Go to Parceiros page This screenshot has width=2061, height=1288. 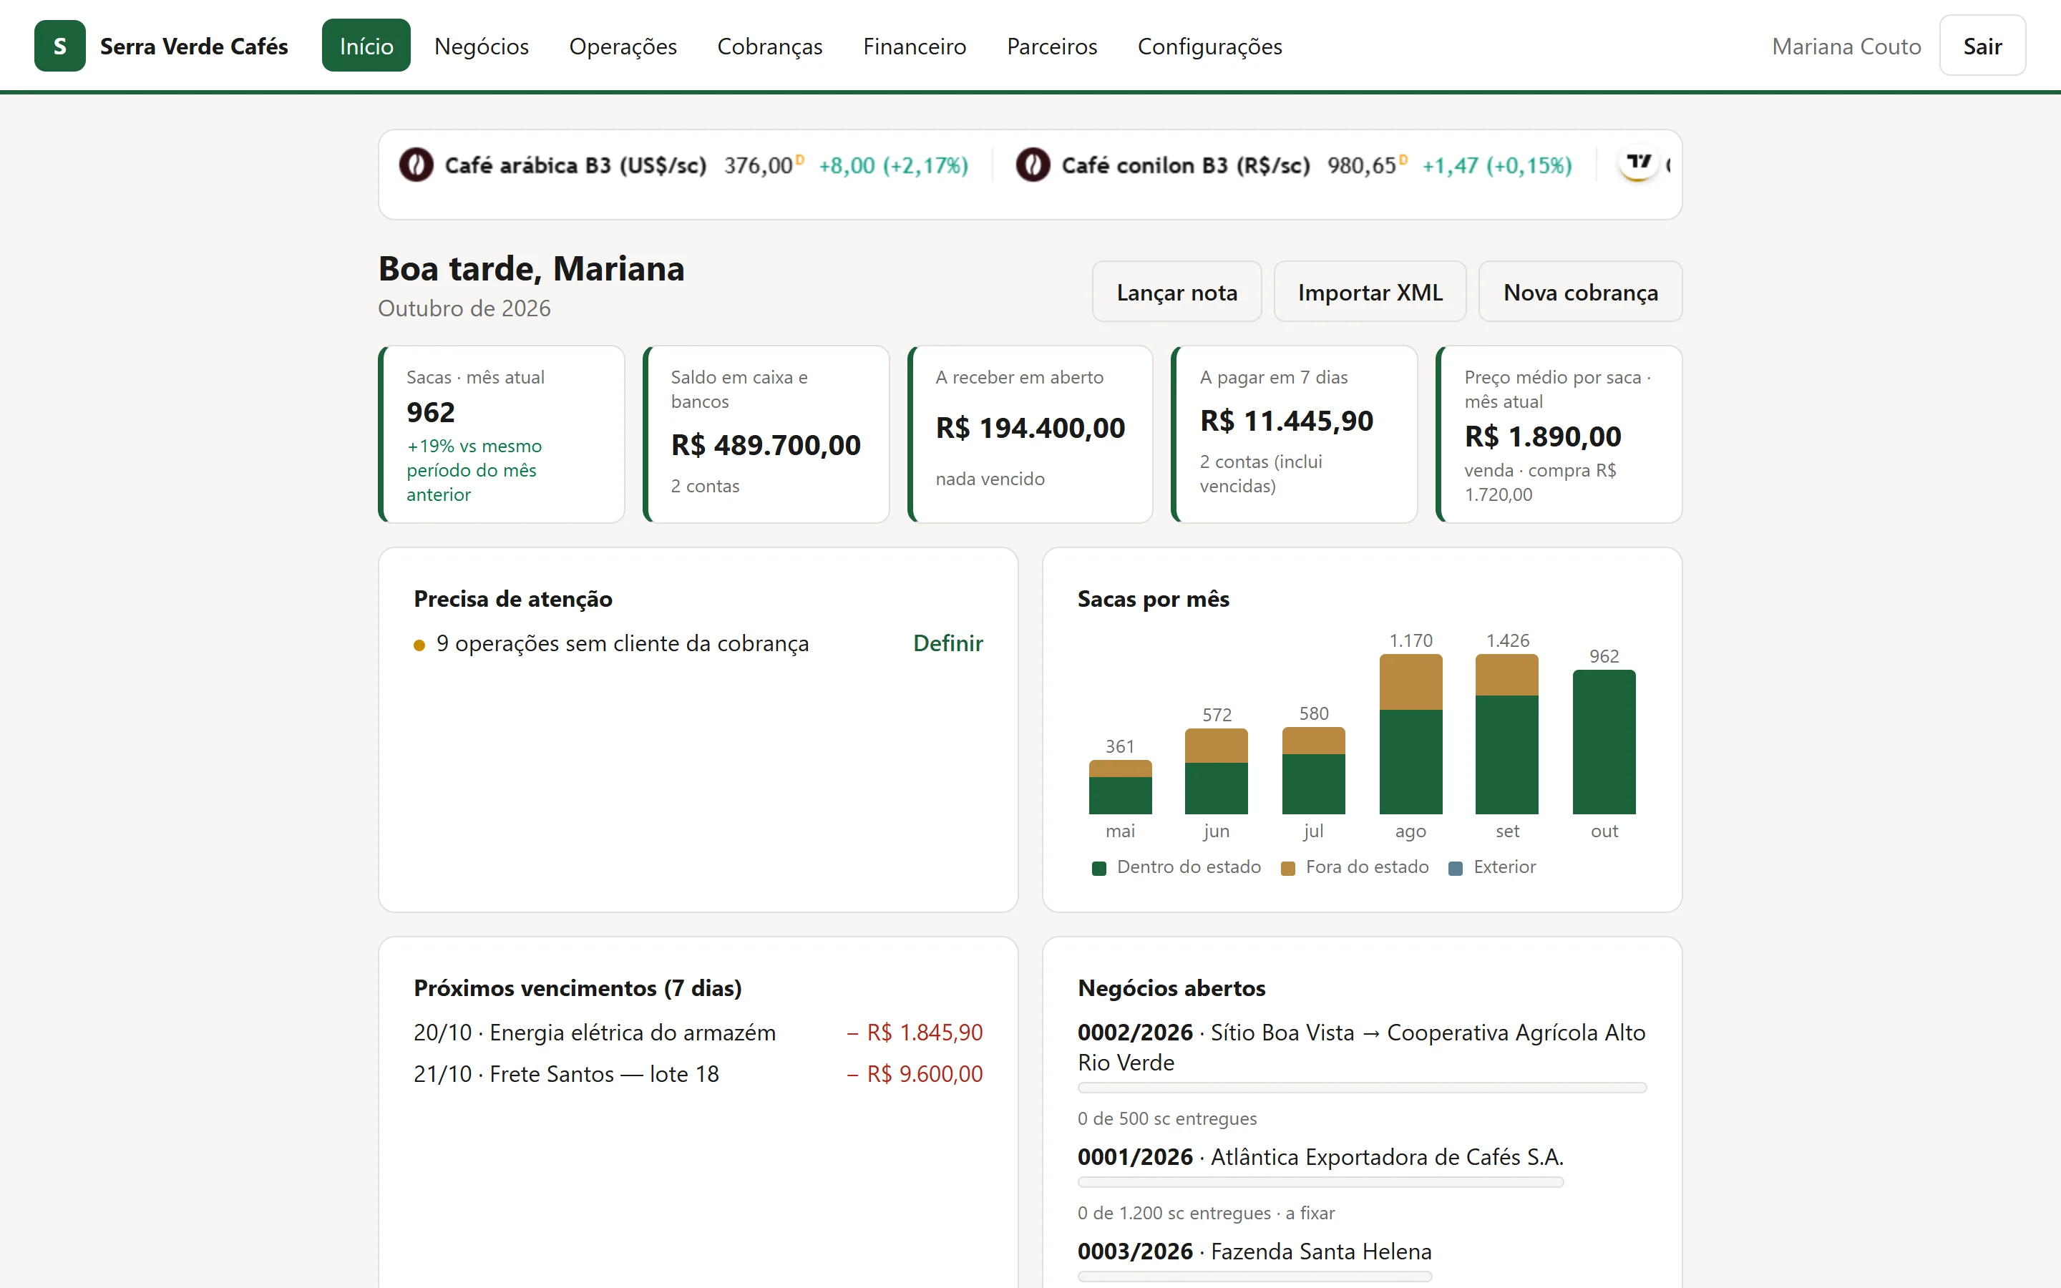pos(1052,46)
